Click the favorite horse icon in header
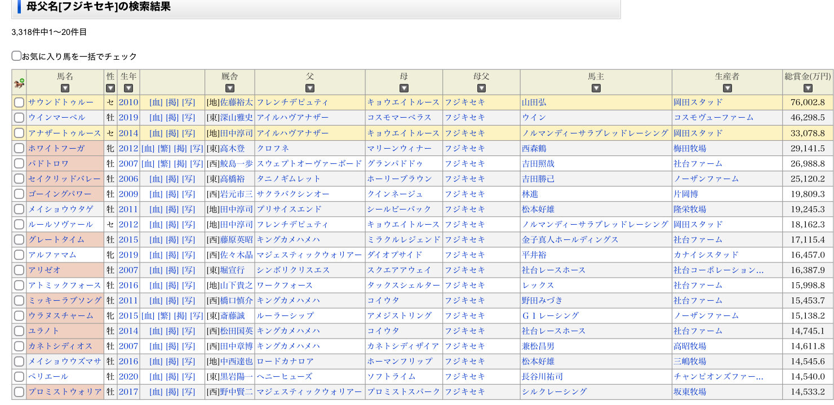Viewport: 834px width, 405px height. click(19, 83)
